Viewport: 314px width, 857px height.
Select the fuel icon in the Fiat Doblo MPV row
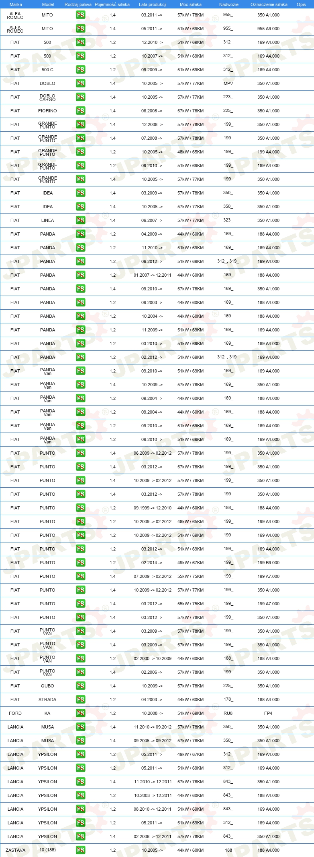click(x=80, y=83)
